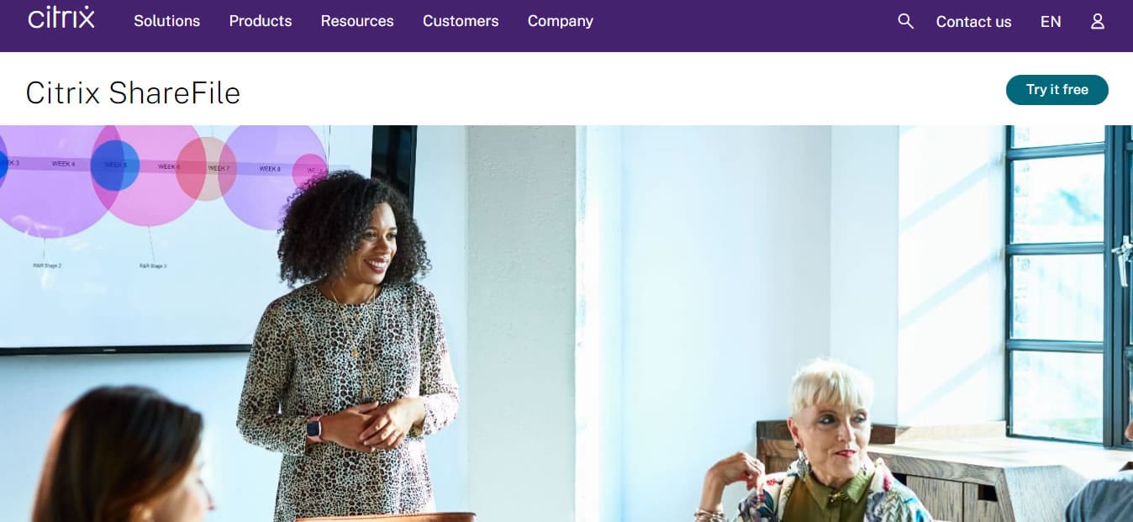Click the teal-framed window in hero image

click(x=1067, y=286)
